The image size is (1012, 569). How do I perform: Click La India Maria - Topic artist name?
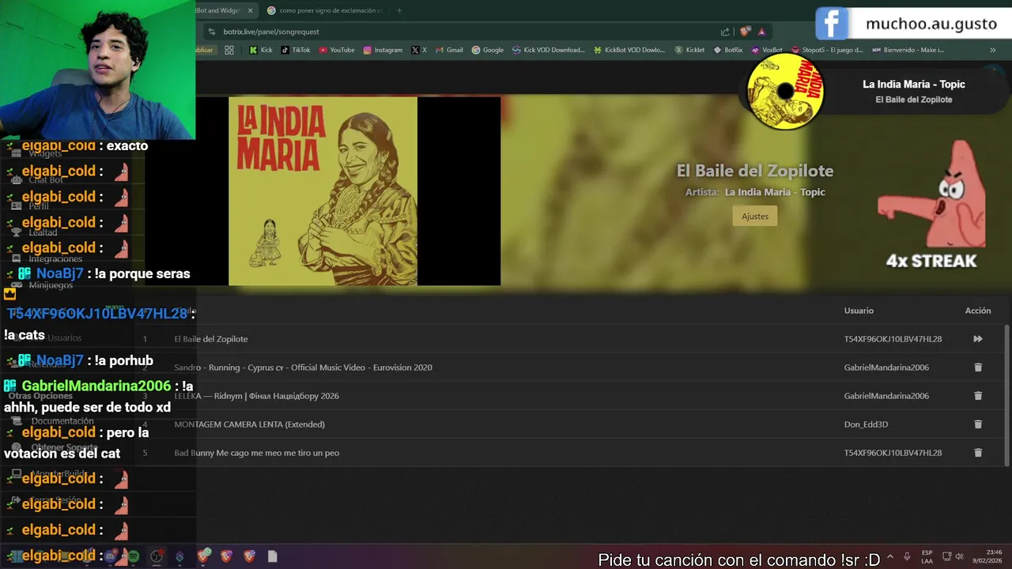coord(775,192)
